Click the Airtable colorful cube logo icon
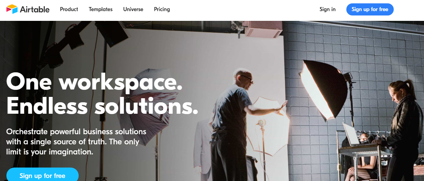The width and height of the screenshot is (424, 181). (x=12, y=9)
